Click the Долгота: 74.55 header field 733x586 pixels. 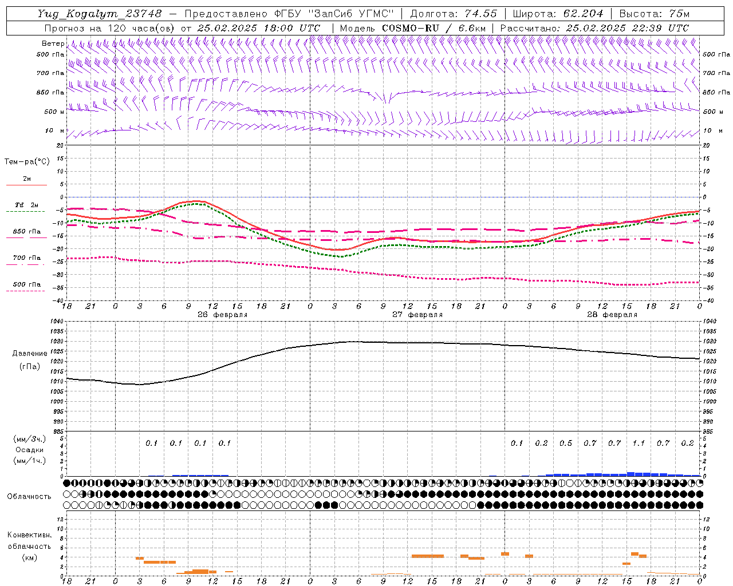[x=454, y=14]
